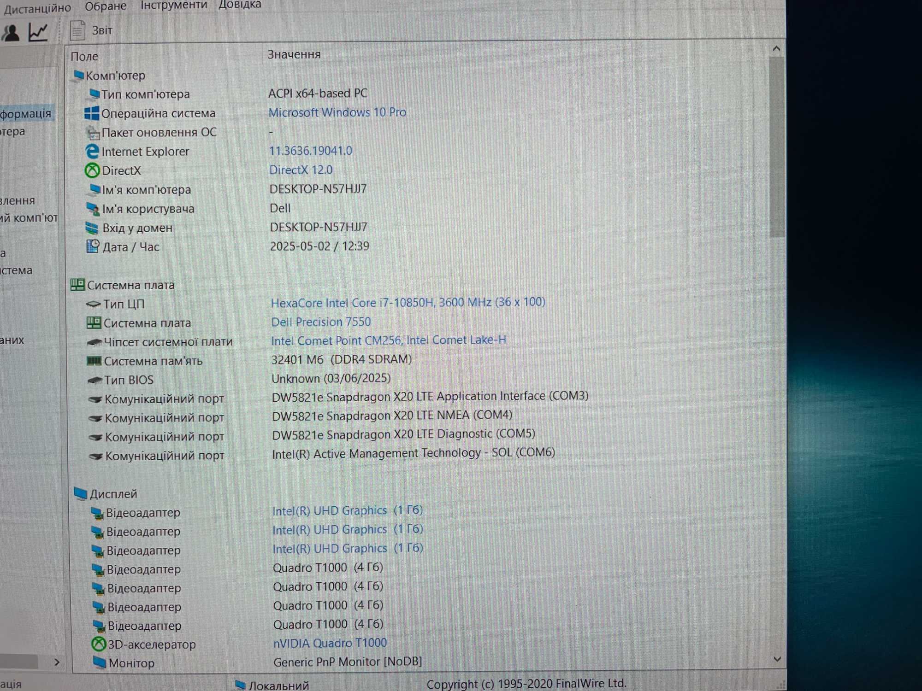
Task: Select the Ім'я комп'ютера DESKTOP-N57HJJ7 value
Action: point(318,189)
